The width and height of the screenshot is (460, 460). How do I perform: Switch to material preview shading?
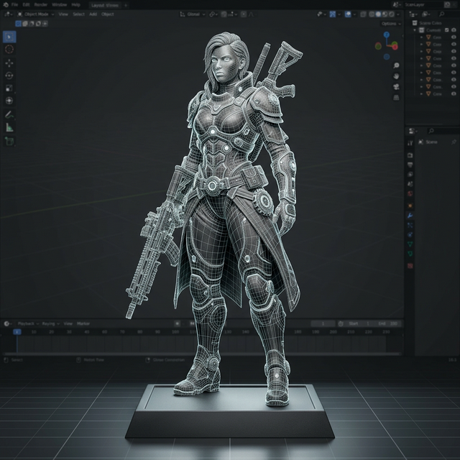(x=385, y=14)
